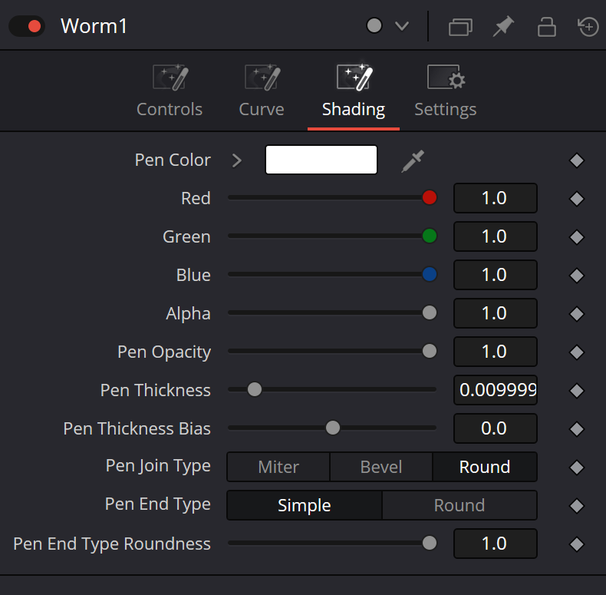606x595 pixels.
Task: Click the reset node icon
Action: coord(588,27)
